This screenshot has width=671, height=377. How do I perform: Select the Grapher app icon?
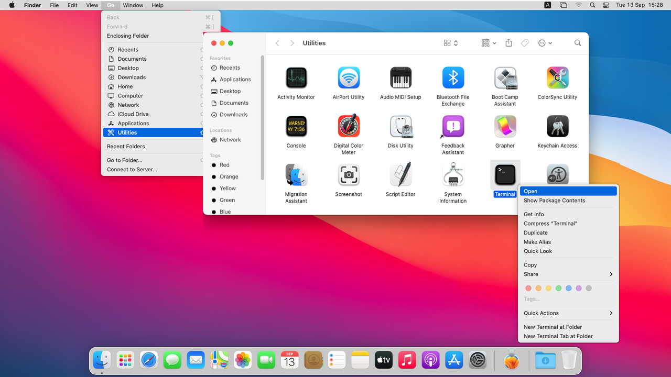click(x=505, y=127)
